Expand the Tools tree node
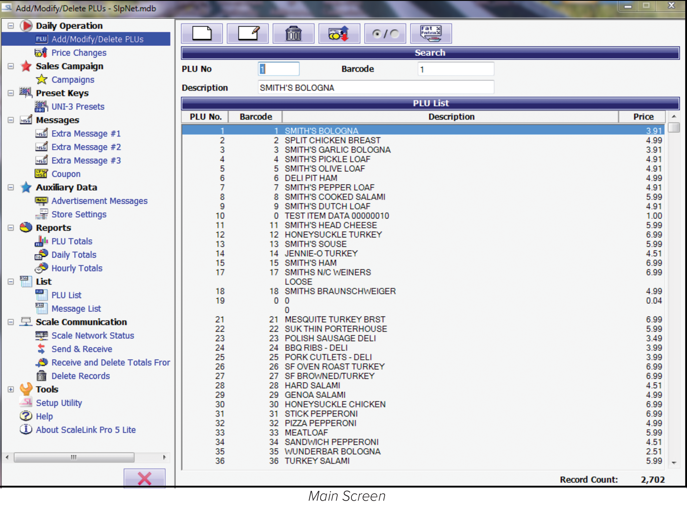This screenshot has width=687, height=508. click(x=11, y=389)
